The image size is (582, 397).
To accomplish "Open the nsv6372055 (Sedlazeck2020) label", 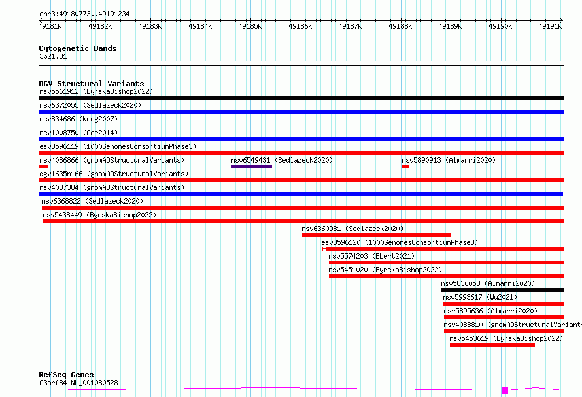I will (x=90, y=105).
